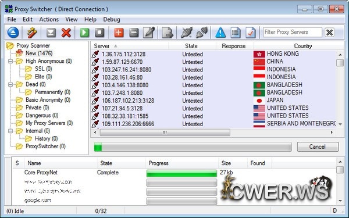Edit proxy with the pencil icon
The width and height of the screenshot is (349, 218).
149,33
